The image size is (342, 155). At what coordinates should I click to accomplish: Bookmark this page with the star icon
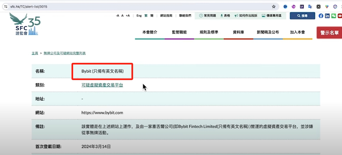tap(274, 6)
